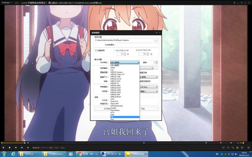252x157 pixels.
Task: Select the split-by-size radio button
Action: pyautogui.click(x=136, y=50)
